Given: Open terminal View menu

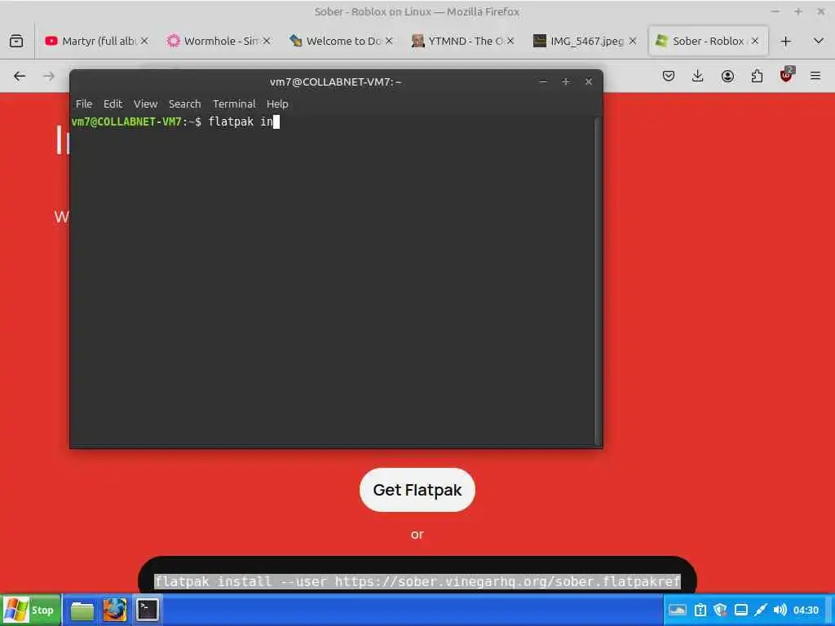Looking at the screenshot, I should coord(145,104).
